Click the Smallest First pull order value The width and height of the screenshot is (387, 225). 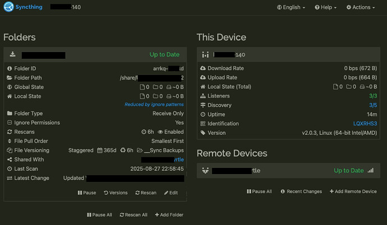tap(168, 141)
